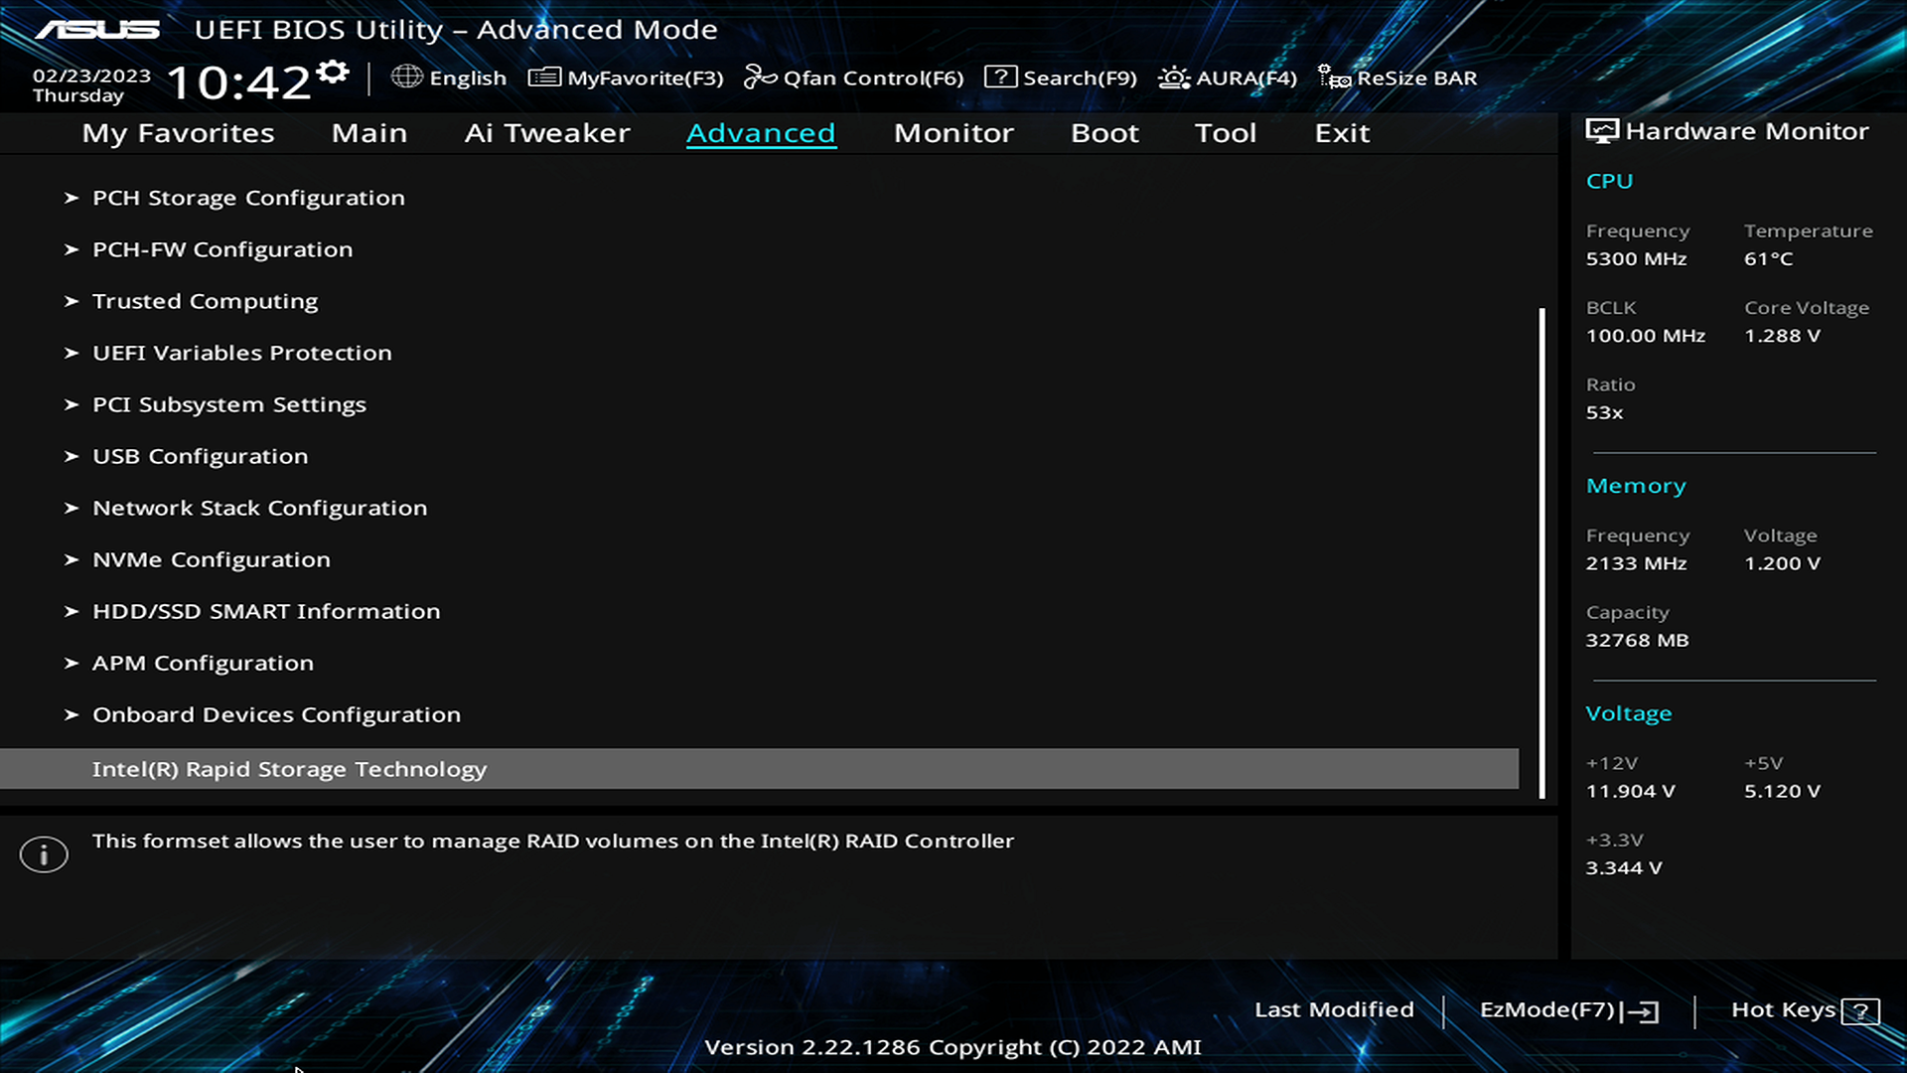The image size is (1907, 1073).
Task: Expand Onboard Devices Configuration
Action: point(276,714)
